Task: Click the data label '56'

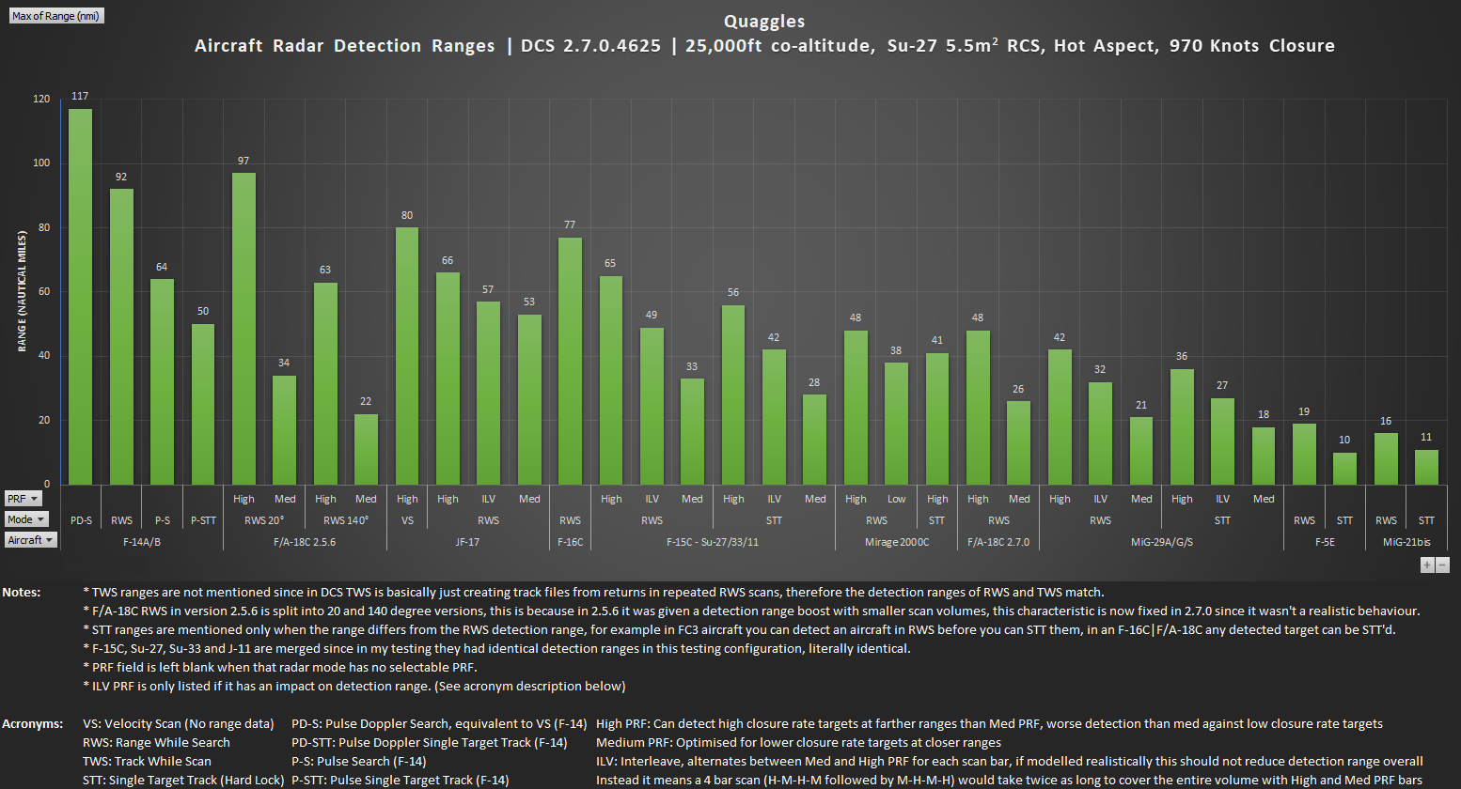Action: 733,292
